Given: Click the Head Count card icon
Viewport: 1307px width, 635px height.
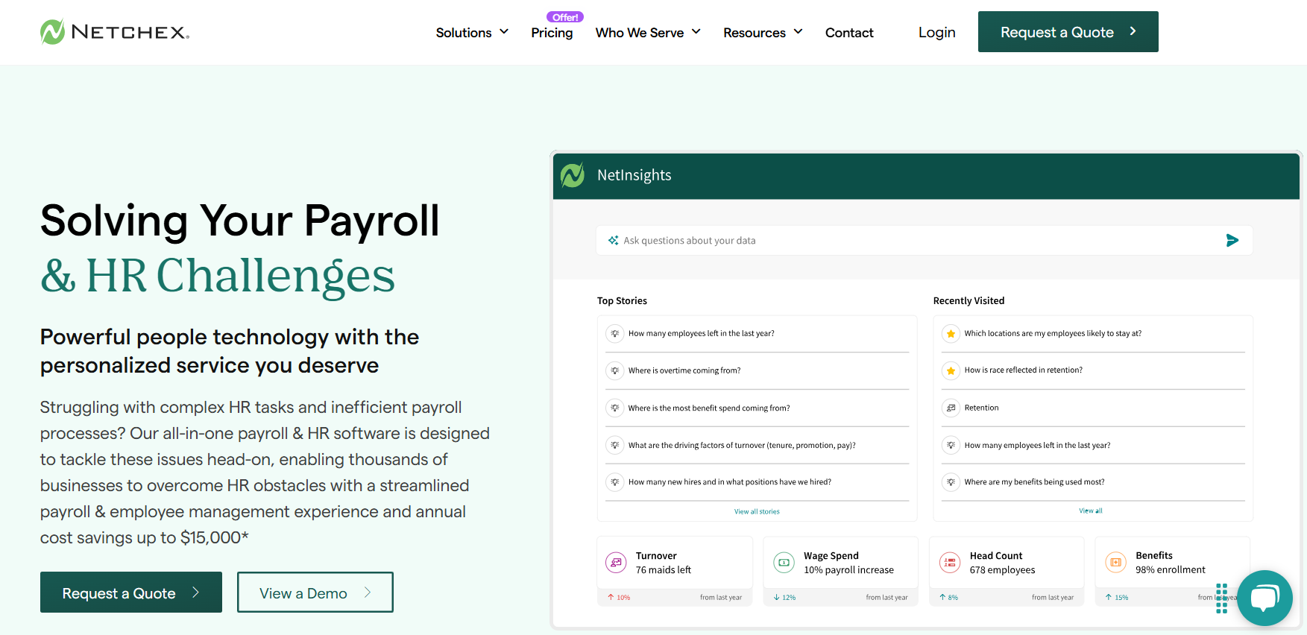Looking at the screenshot, I should tap(950, 563).
